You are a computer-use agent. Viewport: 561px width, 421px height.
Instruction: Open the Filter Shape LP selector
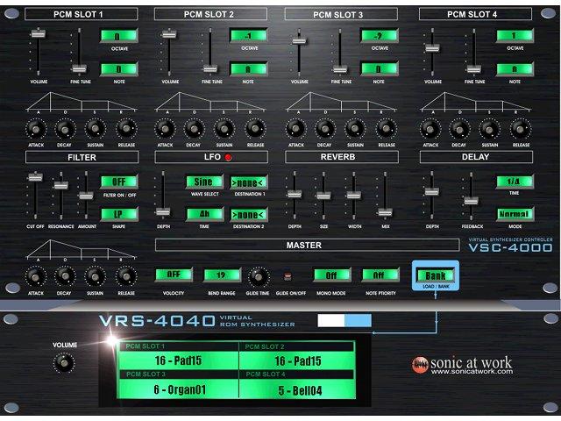click(119, 214)
